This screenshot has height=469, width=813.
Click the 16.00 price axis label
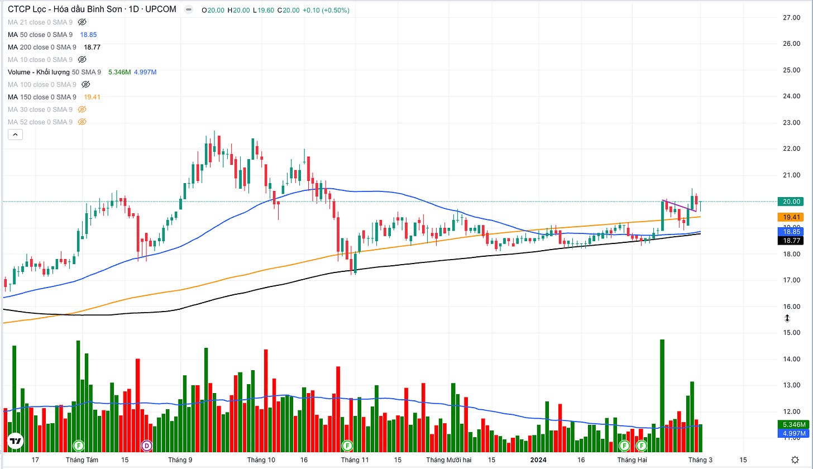click(792, 307)
